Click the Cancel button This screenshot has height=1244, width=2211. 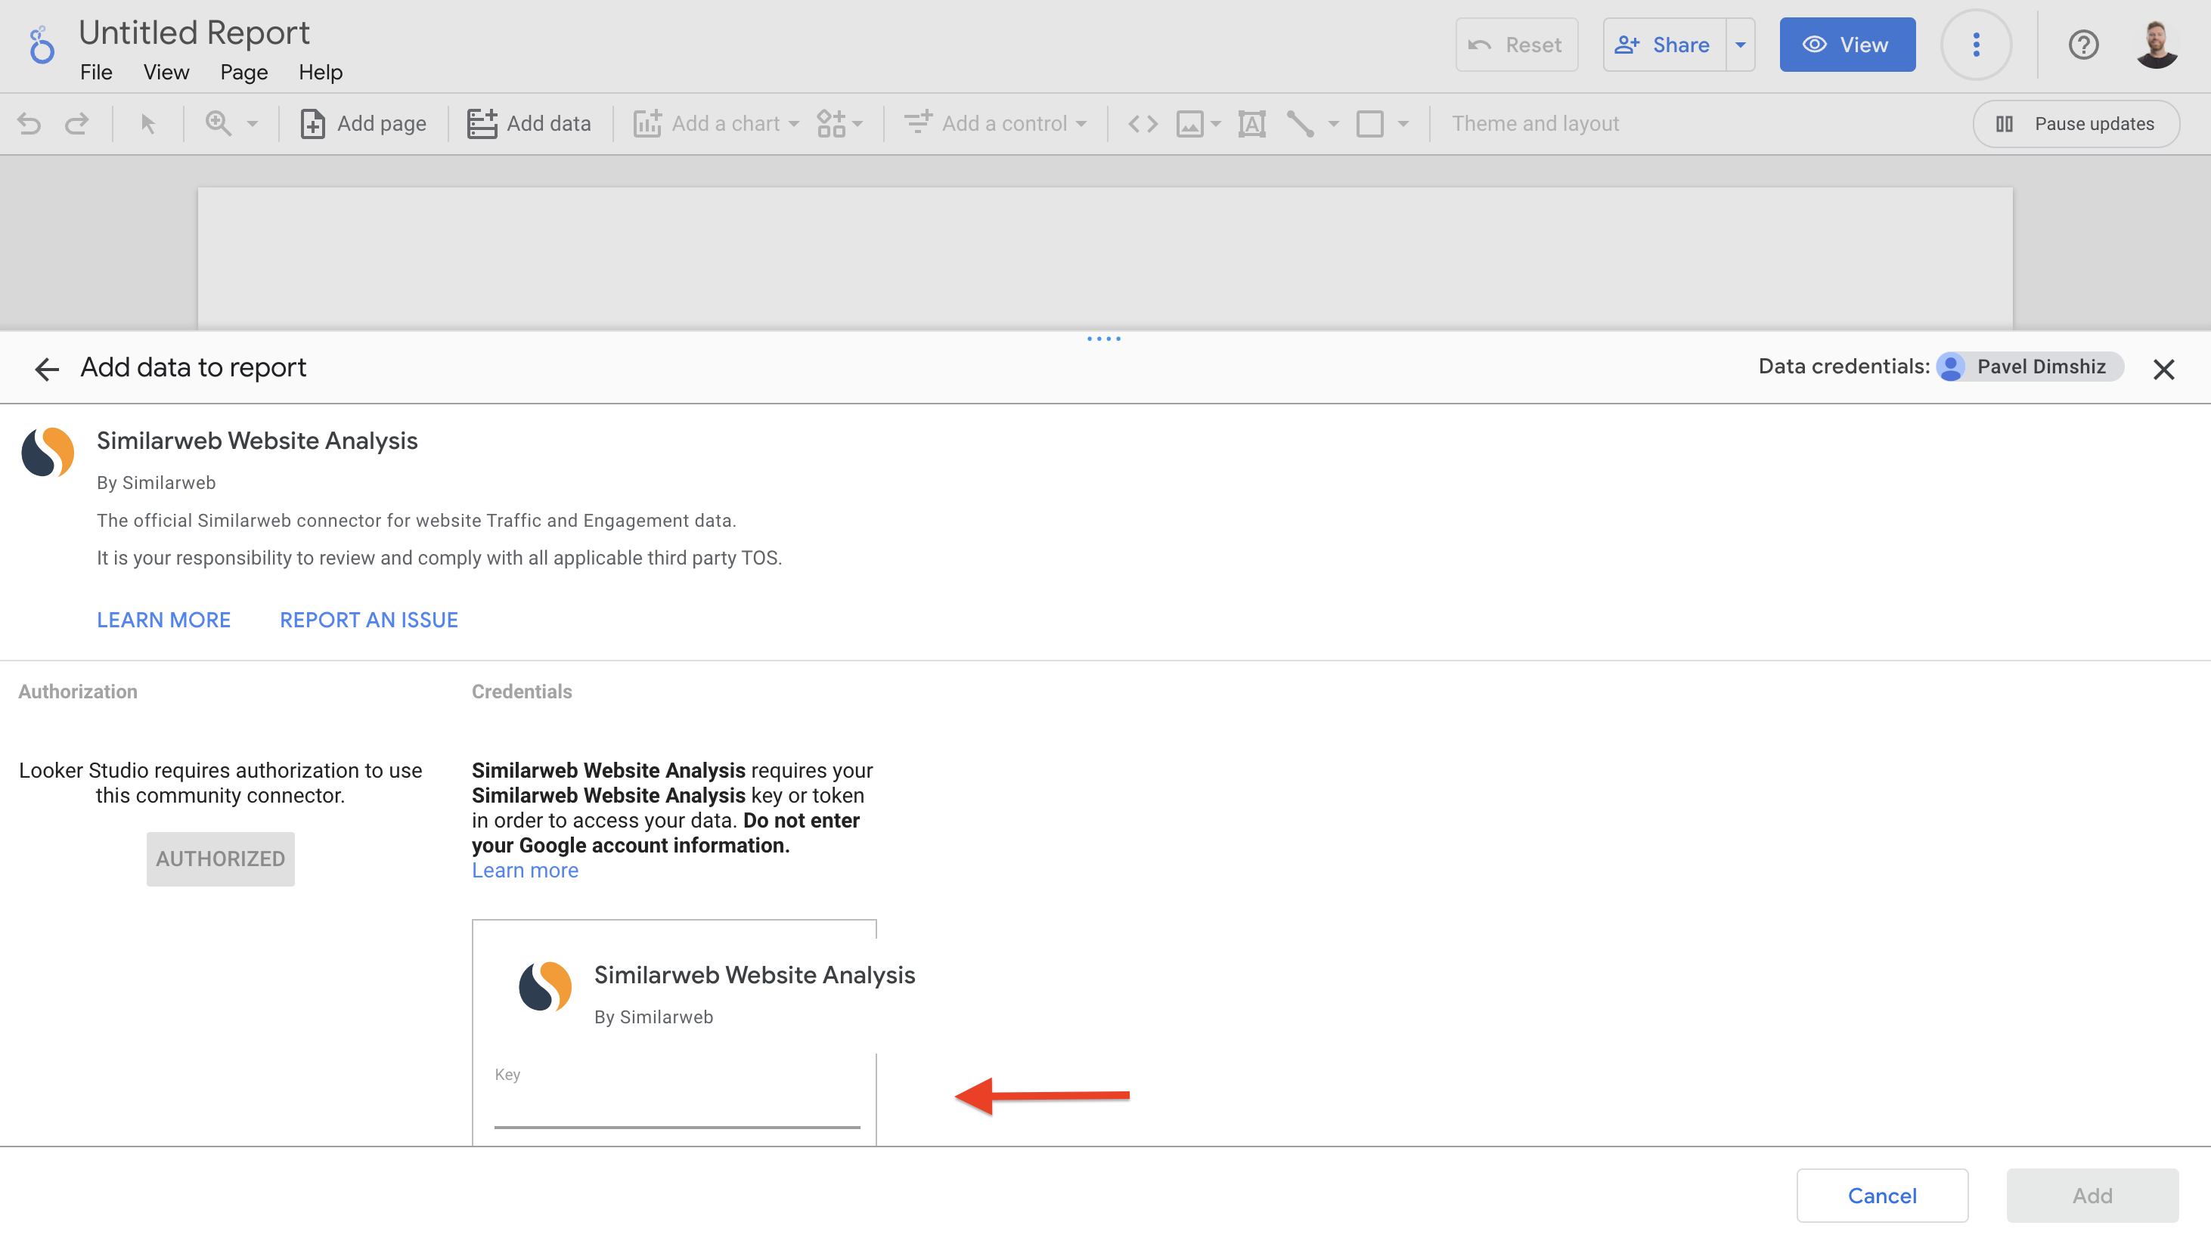[x=1881, y=1195]
